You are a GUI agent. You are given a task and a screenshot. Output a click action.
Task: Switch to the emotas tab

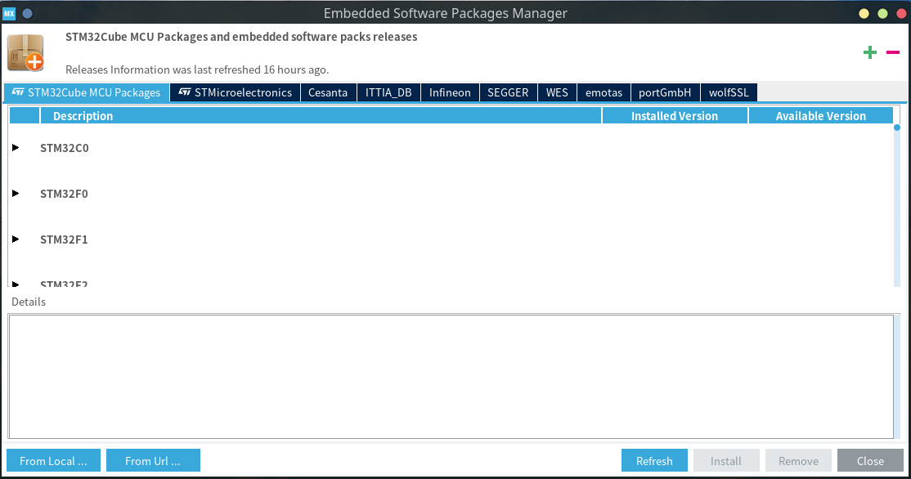click(604, 92)
